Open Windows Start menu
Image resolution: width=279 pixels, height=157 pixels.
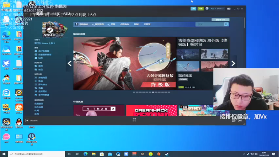point(4,154)
